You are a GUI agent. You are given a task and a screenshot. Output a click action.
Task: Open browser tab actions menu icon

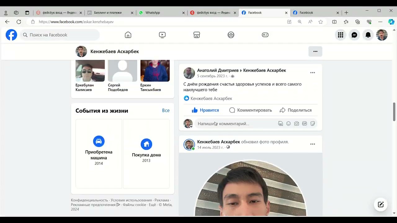click(27, 13)
